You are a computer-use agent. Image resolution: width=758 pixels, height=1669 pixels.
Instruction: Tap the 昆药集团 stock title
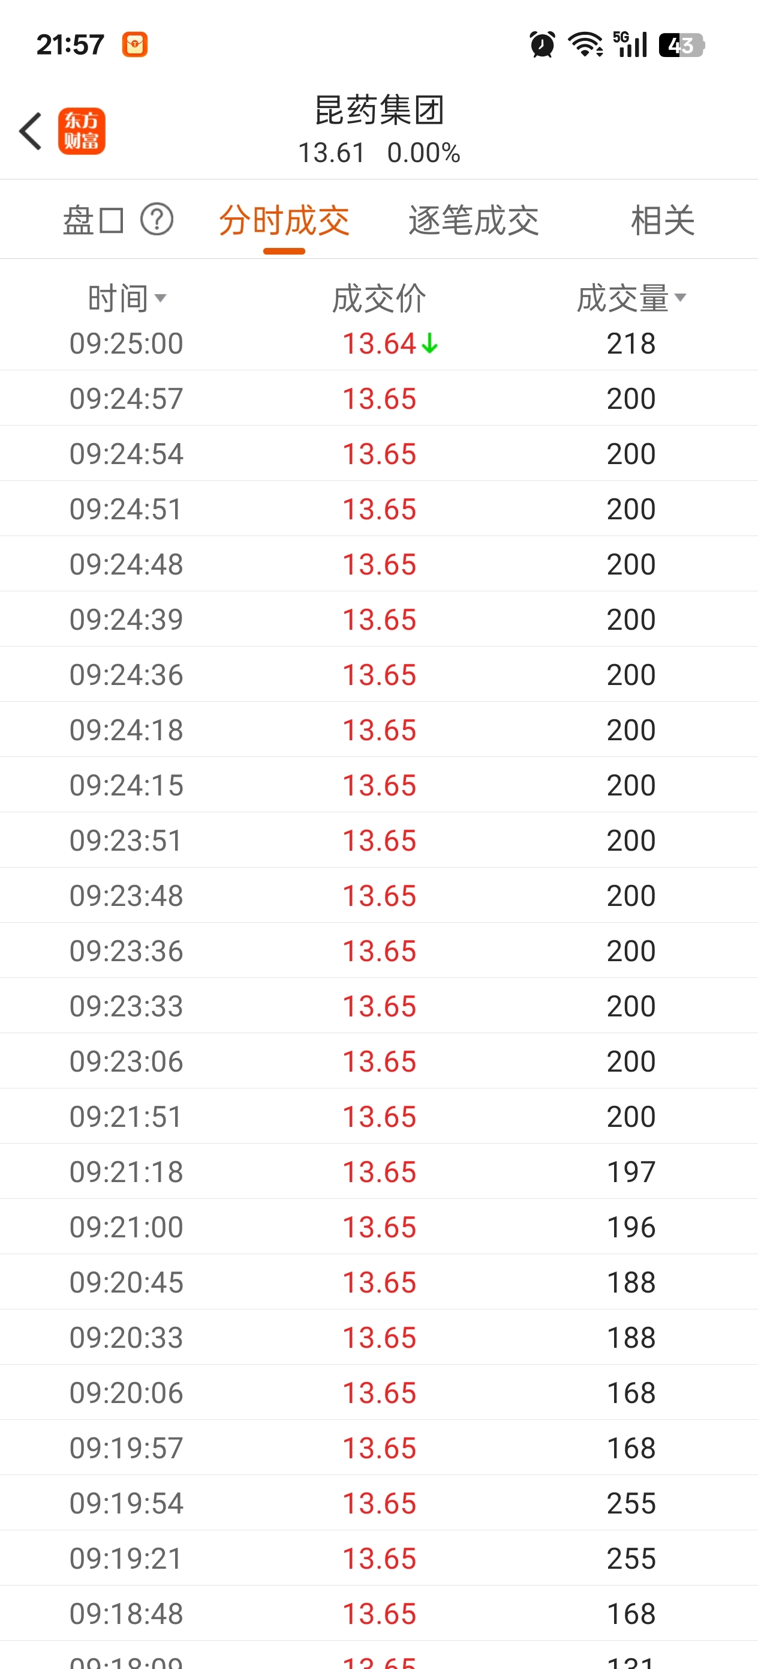coord(380,109)
